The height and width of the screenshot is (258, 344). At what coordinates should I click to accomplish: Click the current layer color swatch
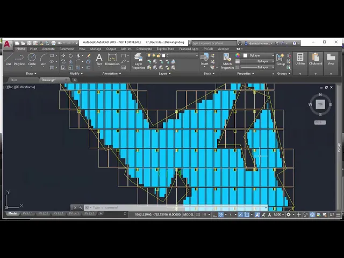163,55
